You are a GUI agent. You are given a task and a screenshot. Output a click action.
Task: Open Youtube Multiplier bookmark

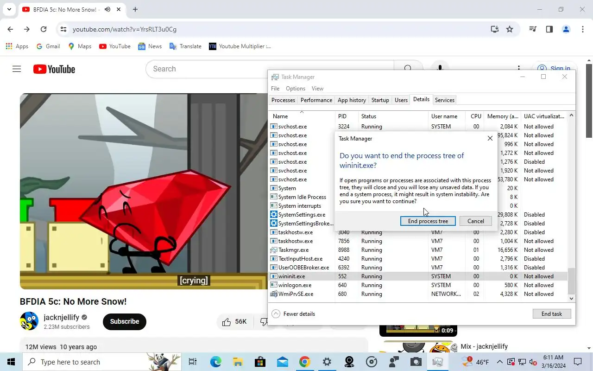[240, 46]
